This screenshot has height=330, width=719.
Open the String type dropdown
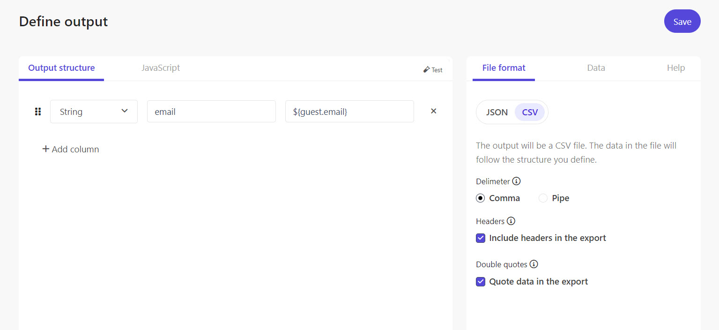coord(94,112)
